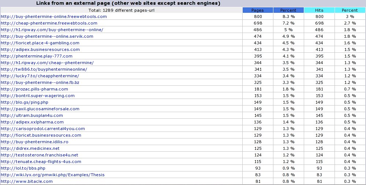Open the lol.to/bbs.php link
366x185 pixels.
23,168
